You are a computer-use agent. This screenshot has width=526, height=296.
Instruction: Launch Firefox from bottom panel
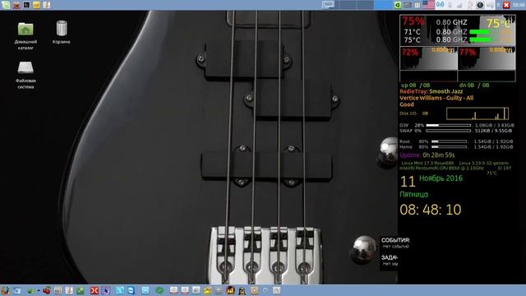(5, 290)
